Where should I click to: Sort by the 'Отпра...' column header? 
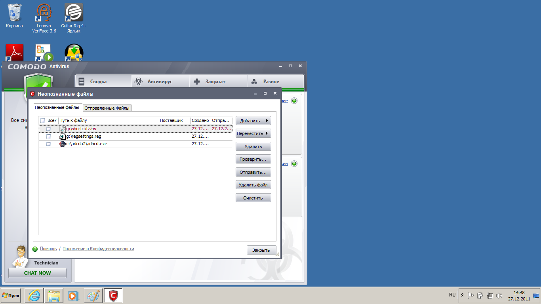221,120
